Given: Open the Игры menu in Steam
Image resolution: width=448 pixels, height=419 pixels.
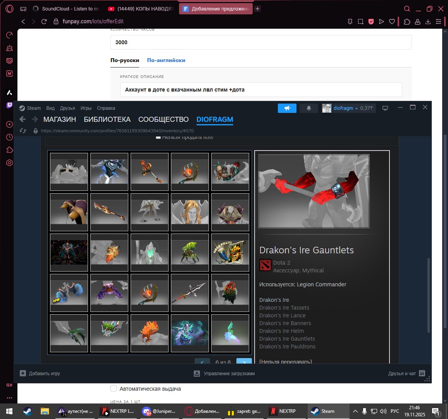Looking at the screenshot, I should [x=86, y=108].
